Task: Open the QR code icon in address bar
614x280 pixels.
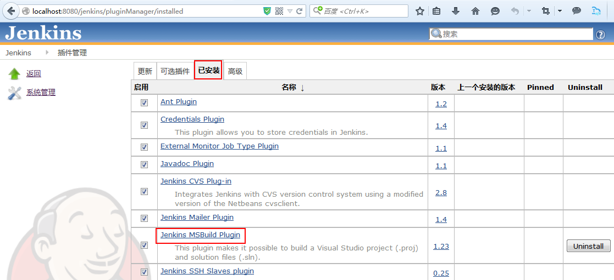Action: pyautogui.click(x=279, y=12)
